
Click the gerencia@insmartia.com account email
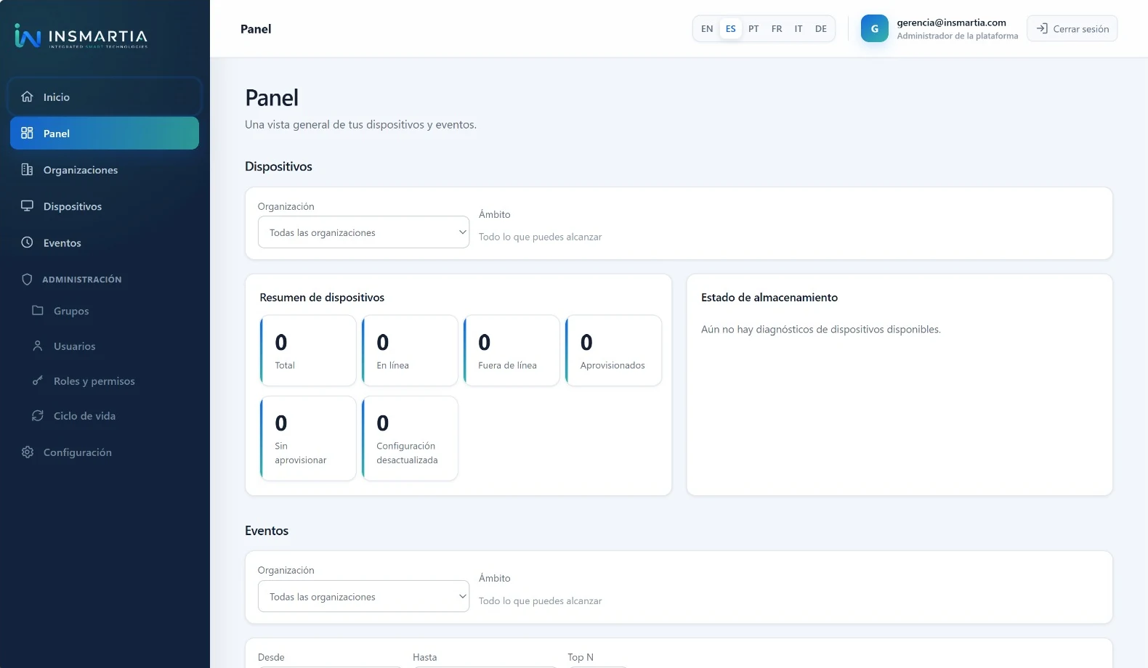(x=951, y=23)
